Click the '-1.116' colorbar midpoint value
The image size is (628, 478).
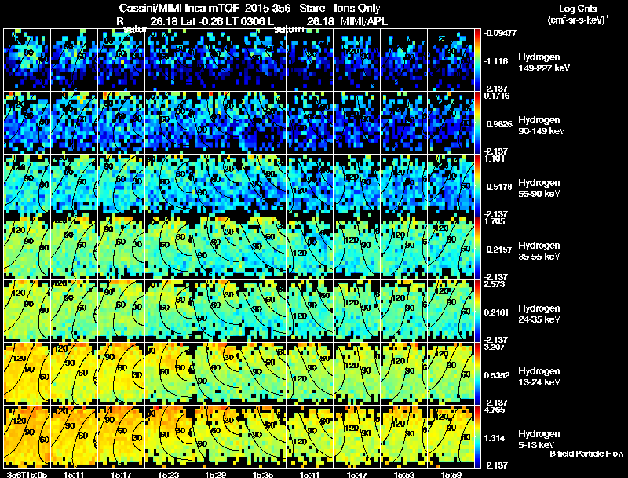pos(496,61)
